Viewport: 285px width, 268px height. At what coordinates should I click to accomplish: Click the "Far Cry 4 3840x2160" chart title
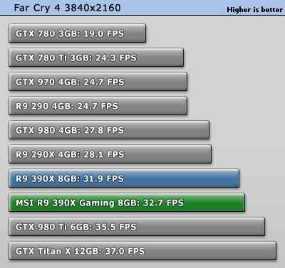[x=67, y=8]
